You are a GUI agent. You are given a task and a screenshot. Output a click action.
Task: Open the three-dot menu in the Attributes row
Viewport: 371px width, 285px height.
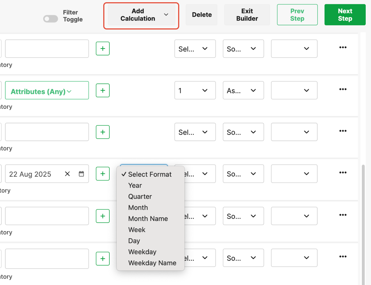[x=343, y=89]
